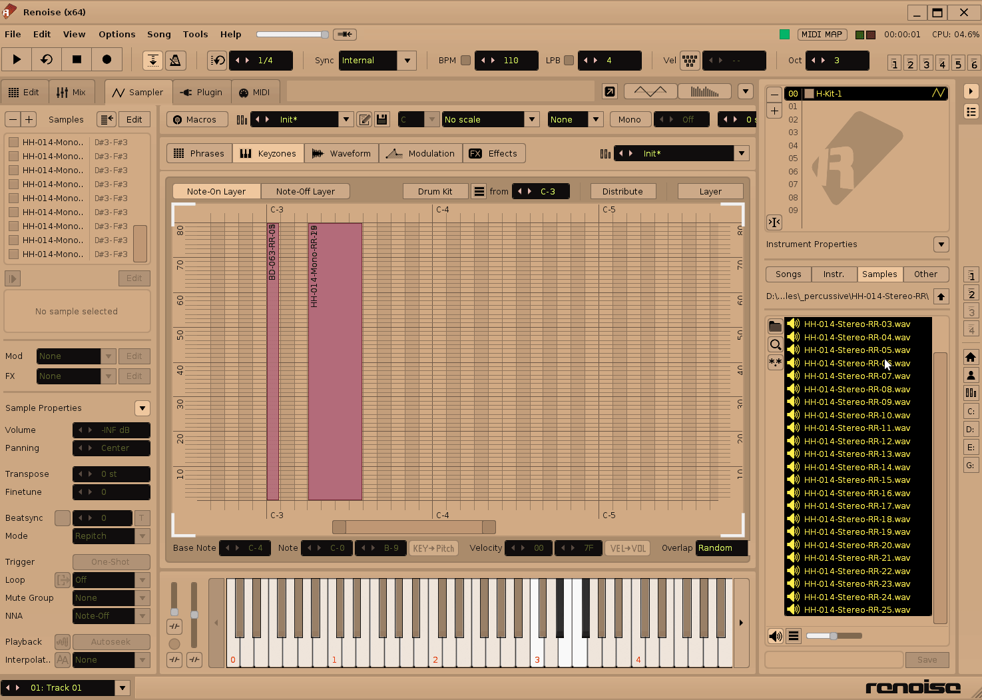Click the pencil rename icon beside Init*
This screenshot has width=982, height=700.
coord(364,119)
